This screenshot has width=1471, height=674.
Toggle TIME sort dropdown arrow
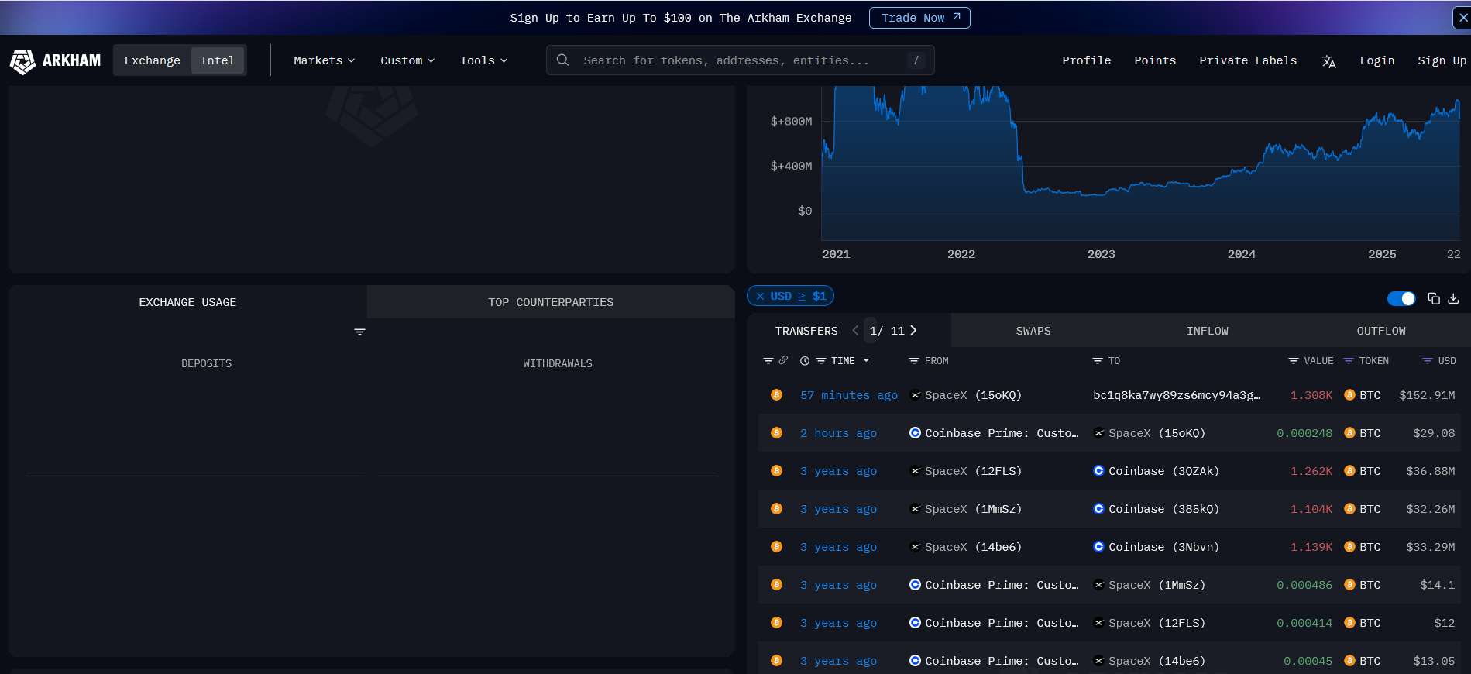(x=866, y=361)
